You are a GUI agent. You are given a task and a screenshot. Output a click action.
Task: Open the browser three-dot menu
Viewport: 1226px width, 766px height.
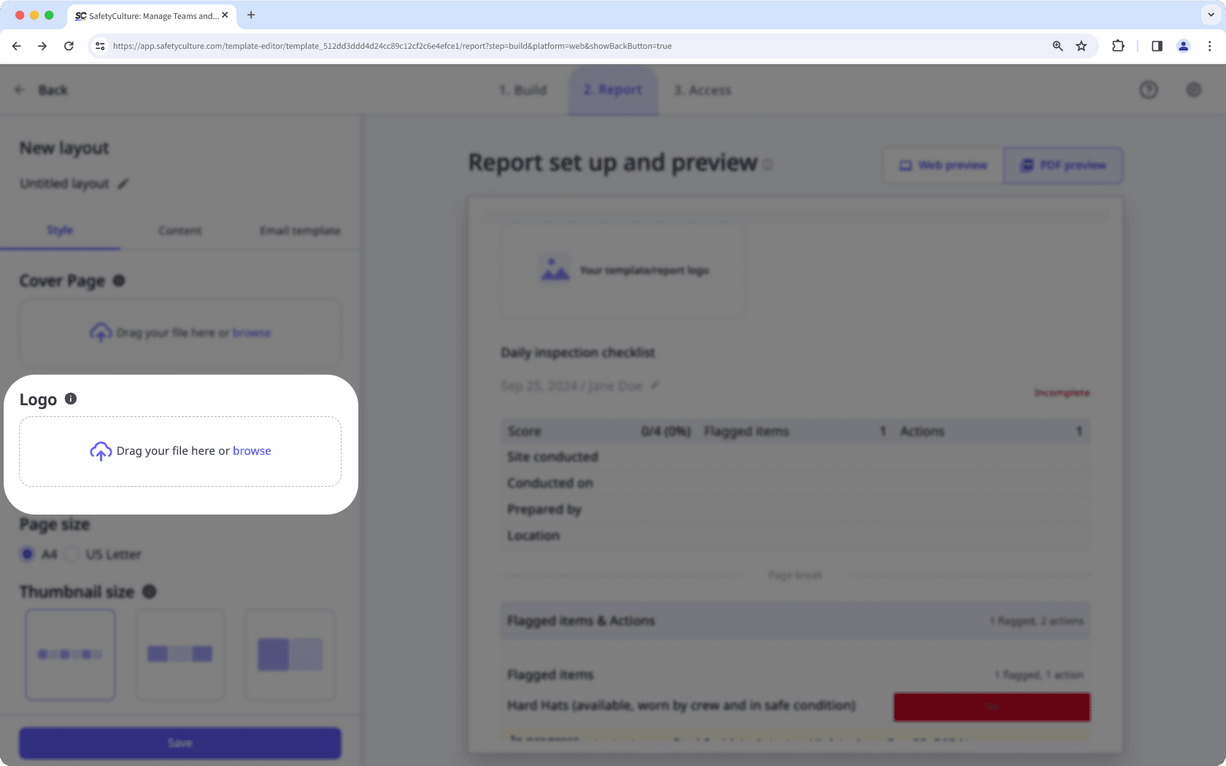[1210, 45]
